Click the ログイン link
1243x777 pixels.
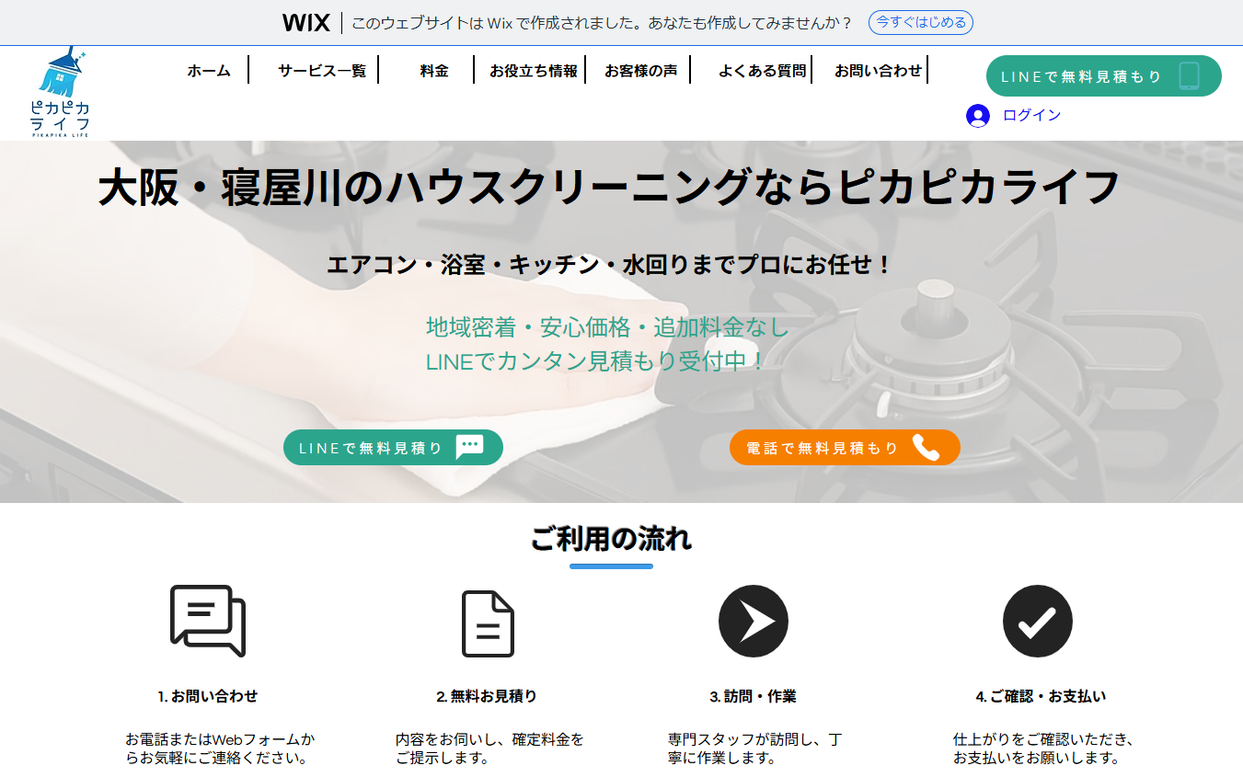pos(1031,116)
